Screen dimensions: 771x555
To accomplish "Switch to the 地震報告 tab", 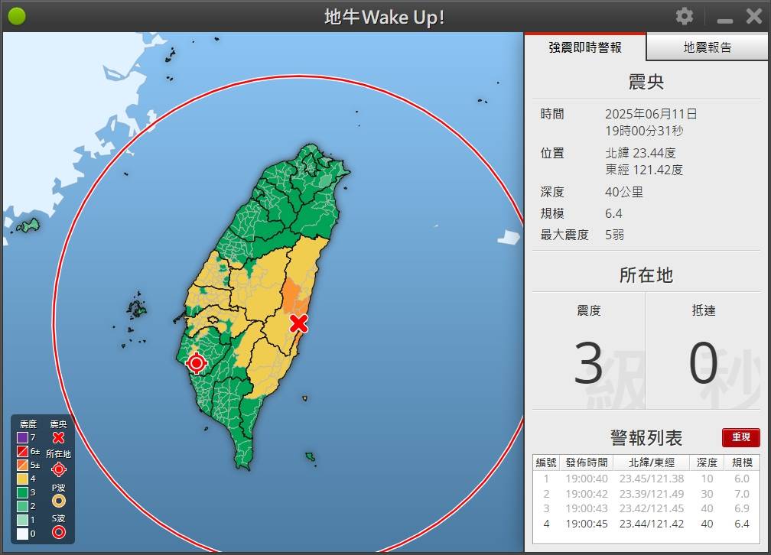I will [x=708, y=47].
